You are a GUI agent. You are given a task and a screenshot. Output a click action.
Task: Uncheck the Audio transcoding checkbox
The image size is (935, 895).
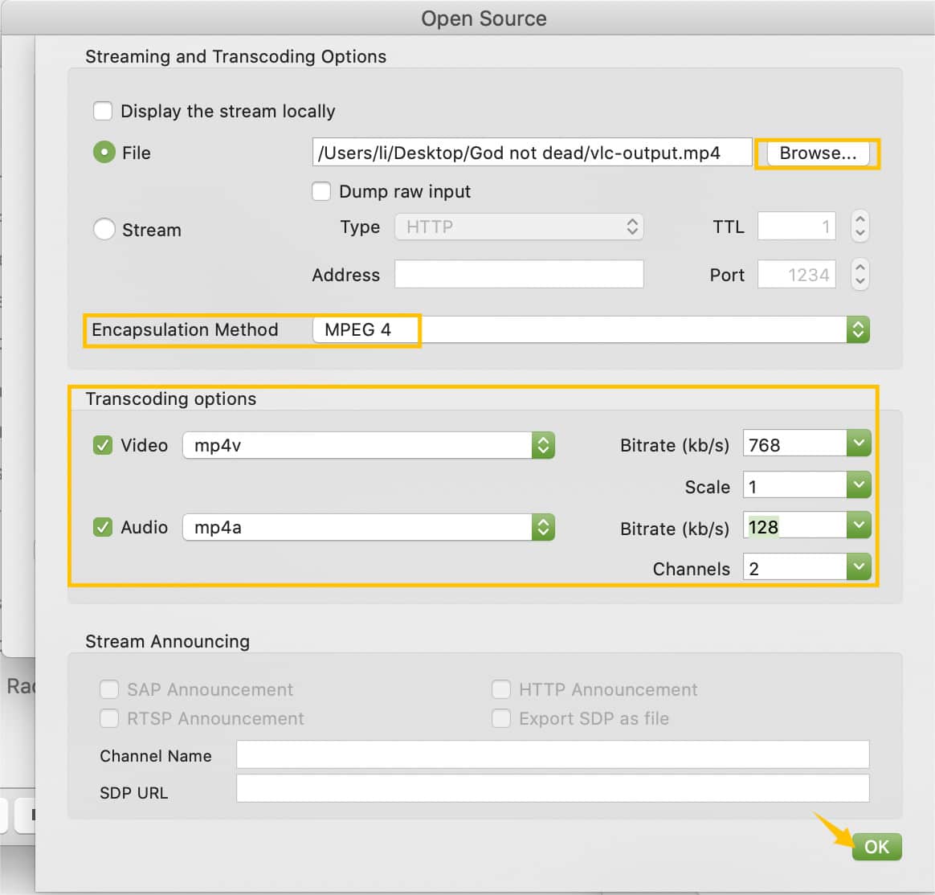coord(103,527)
